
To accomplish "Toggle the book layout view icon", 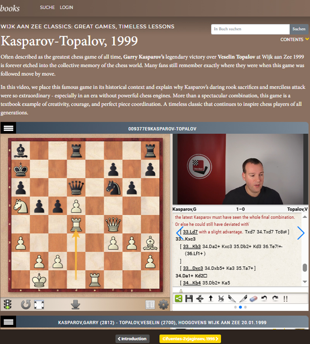I will click(x=150, y=305).
